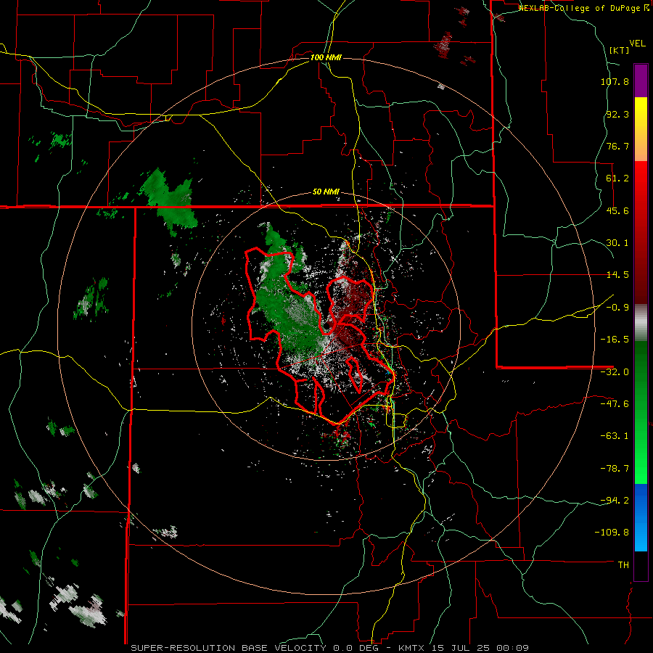The image size is (653, 653).
Task: Select the 107.8 value on velocity scale
Action: (615, 81)
